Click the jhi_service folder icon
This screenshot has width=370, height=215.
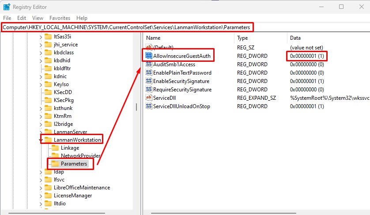(48, 45)
